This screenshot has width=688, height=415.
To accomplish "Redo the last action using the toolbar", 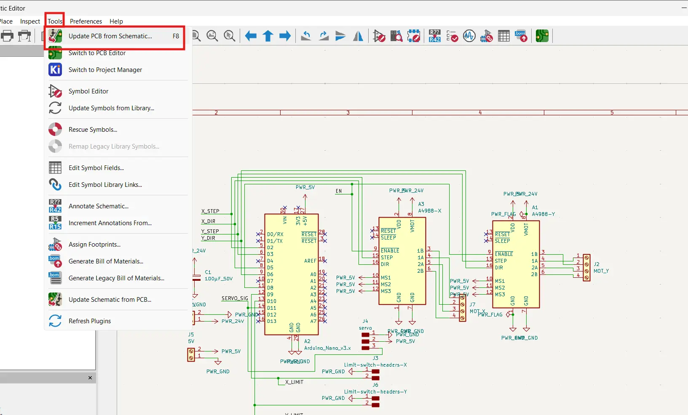I will coord(323,36).
